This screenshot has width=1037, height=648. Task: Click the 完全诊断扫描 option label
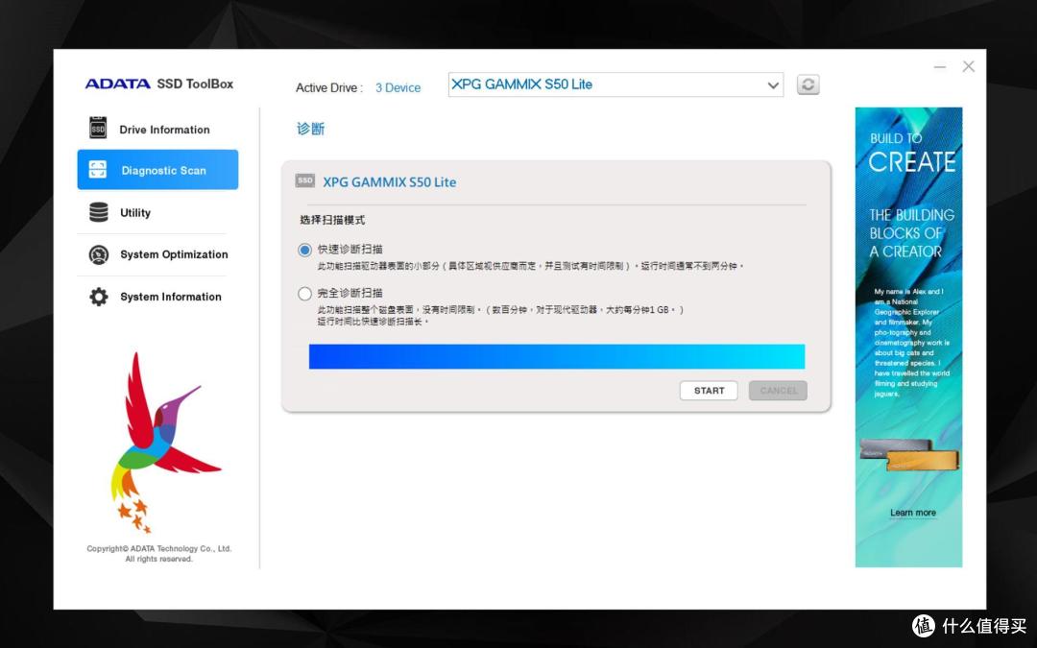[350, 293]
